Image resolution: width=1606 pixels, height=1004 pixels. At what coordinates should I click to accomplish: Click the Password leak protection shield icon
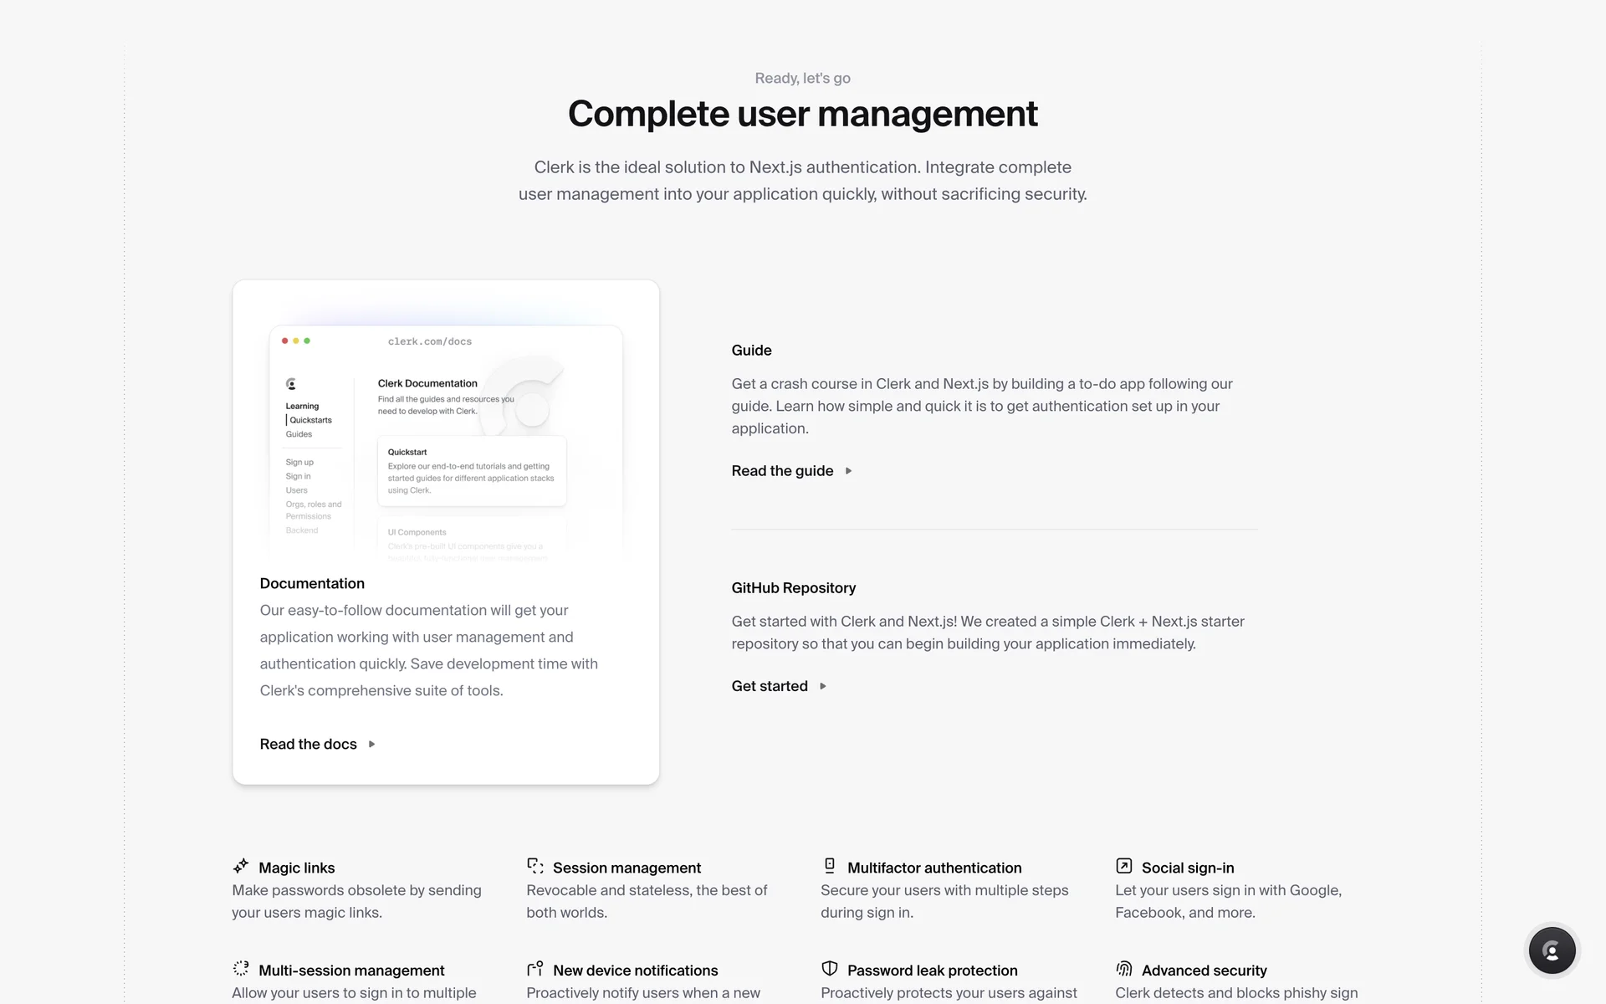(830, 968)
